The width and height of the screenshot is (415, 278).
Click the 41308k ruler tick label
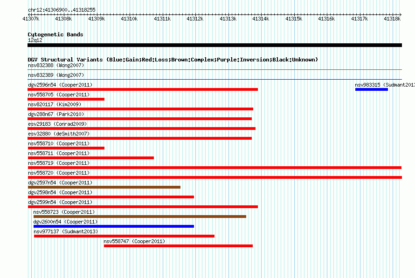(63, 19)
